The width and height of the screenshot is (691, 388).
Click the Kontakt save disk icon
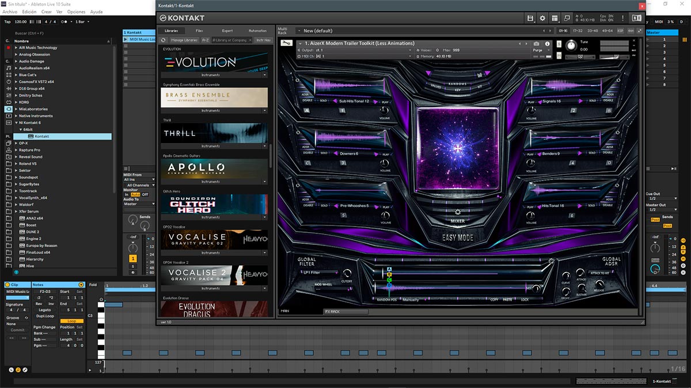[530, 18]
